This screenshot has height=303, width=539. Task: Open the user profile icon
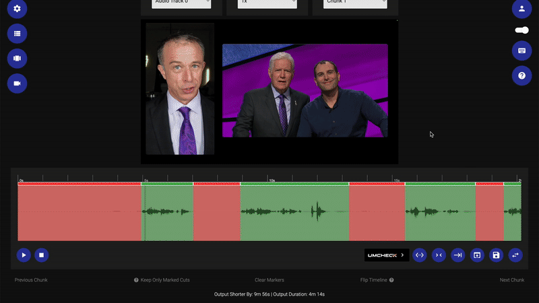click(521, 8)
